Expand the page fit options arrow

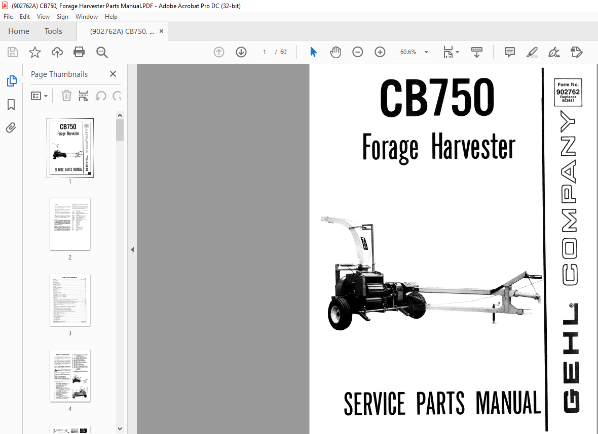457,52
